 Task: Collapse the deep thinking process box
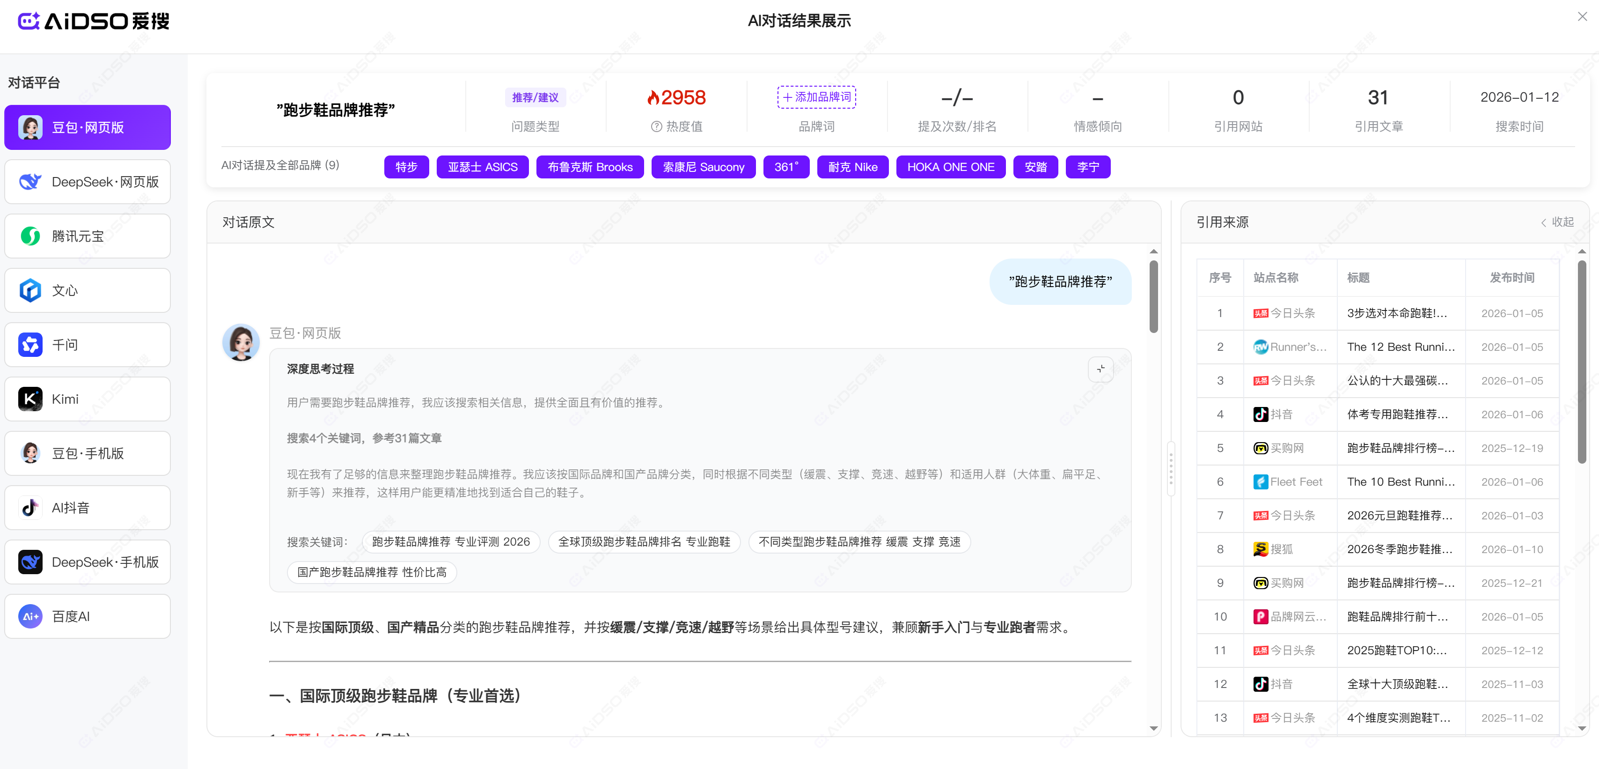pyautogui.click(x=1100, y=369)
